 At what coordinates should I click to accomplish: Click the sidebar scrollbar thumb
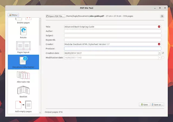point(40,32)
